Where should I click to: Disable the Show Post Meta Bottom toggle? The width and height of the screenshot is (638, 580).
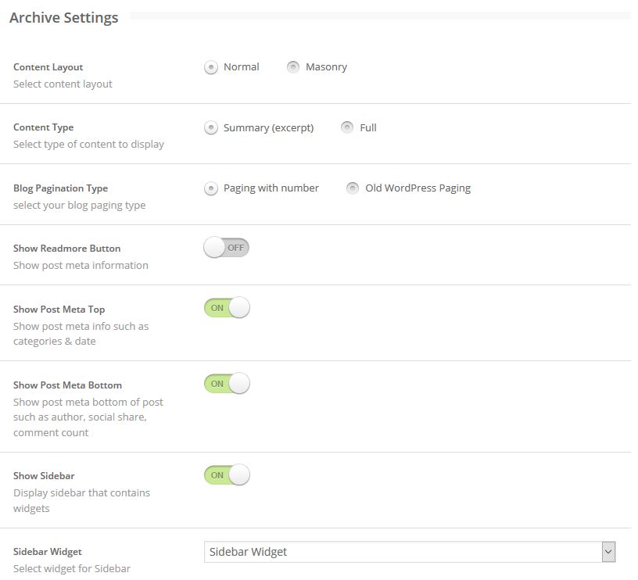(227, 384)
